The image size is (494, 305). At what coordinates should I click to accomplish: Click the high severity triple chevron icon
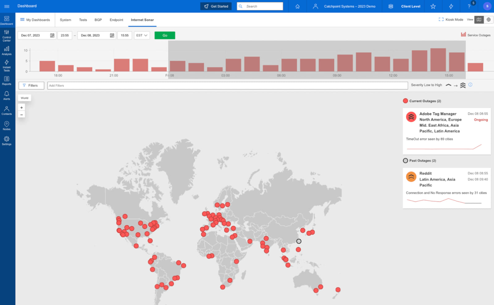pyautogui.click(x=463, y=85)
